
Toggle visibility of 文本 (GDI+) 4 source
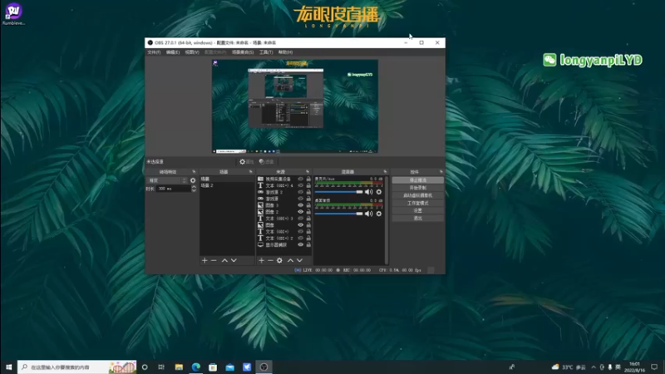tap(301, 185)
